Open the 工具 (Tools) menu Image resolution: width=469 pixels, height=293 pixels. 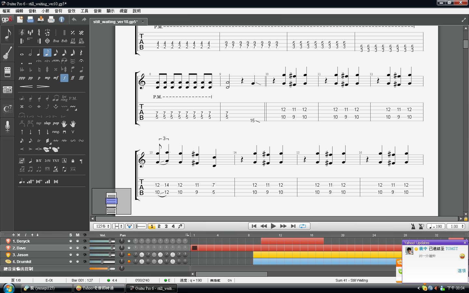tap(84, 11)
